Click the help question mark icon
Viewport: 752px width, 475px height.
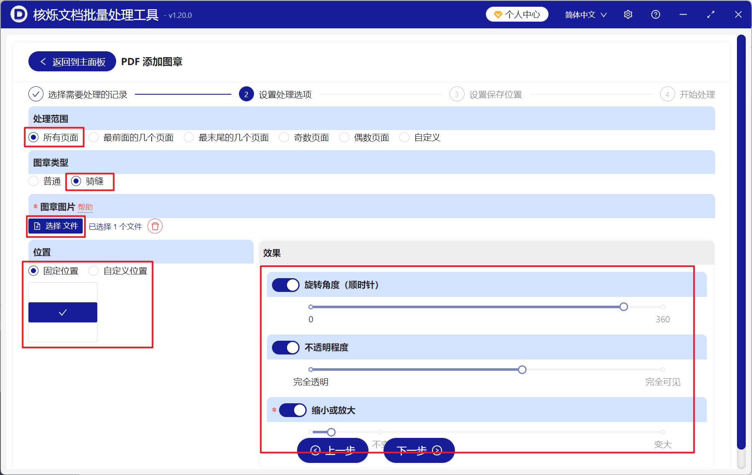[x=655, y=14]
